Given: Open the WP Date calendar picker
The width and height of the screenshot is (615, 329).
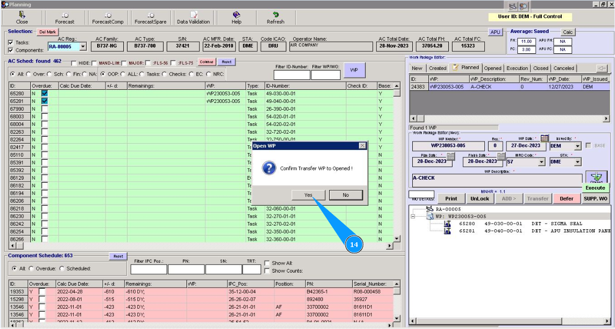Looking at the screenshot, I should (544, 138).
